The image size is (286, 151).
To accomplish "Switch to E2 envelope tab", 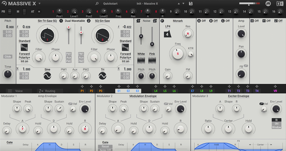I will [x=128, y=91].
